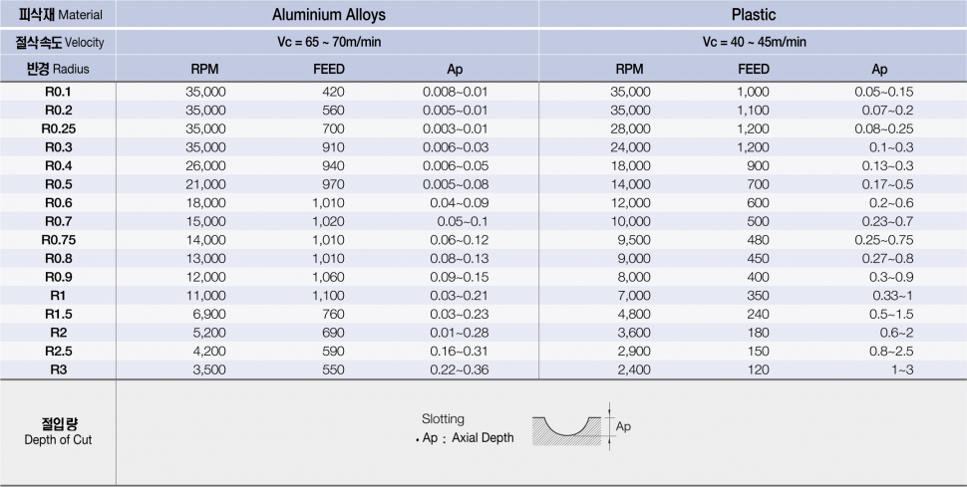Select the Plastic material header
This screenshot has height=487, width=967.
[x=753, y=15]
